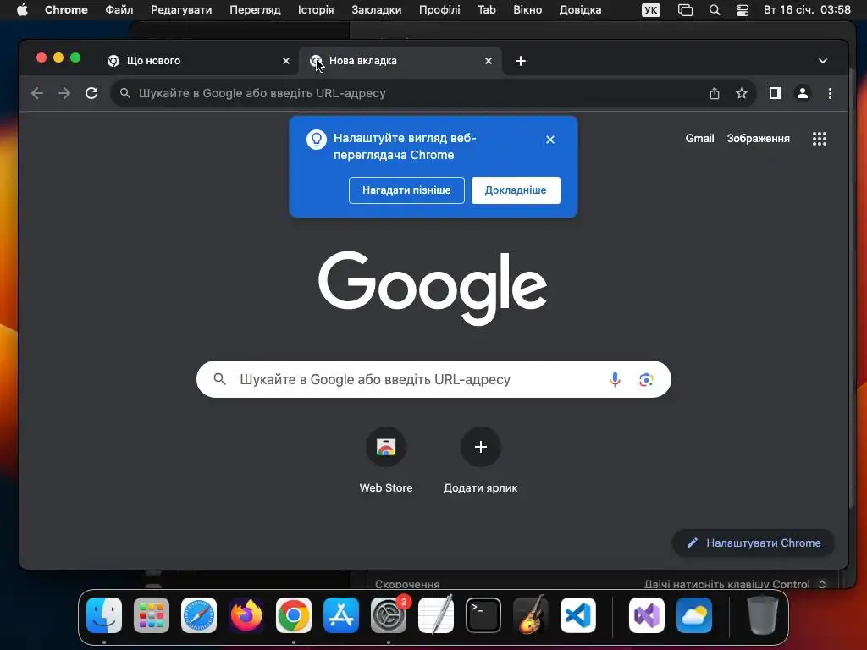Open Finder from the Dock

(104, 615)
